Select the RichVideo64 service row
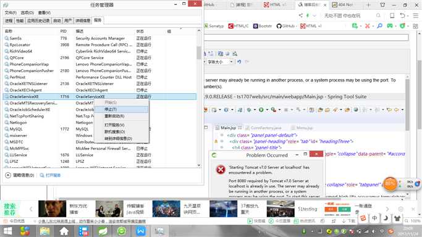Image resolution: width=422 pixels, height=237 pixels. point(99,51)
